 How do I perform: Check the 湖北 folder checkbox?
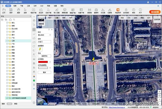pos(7,23)
